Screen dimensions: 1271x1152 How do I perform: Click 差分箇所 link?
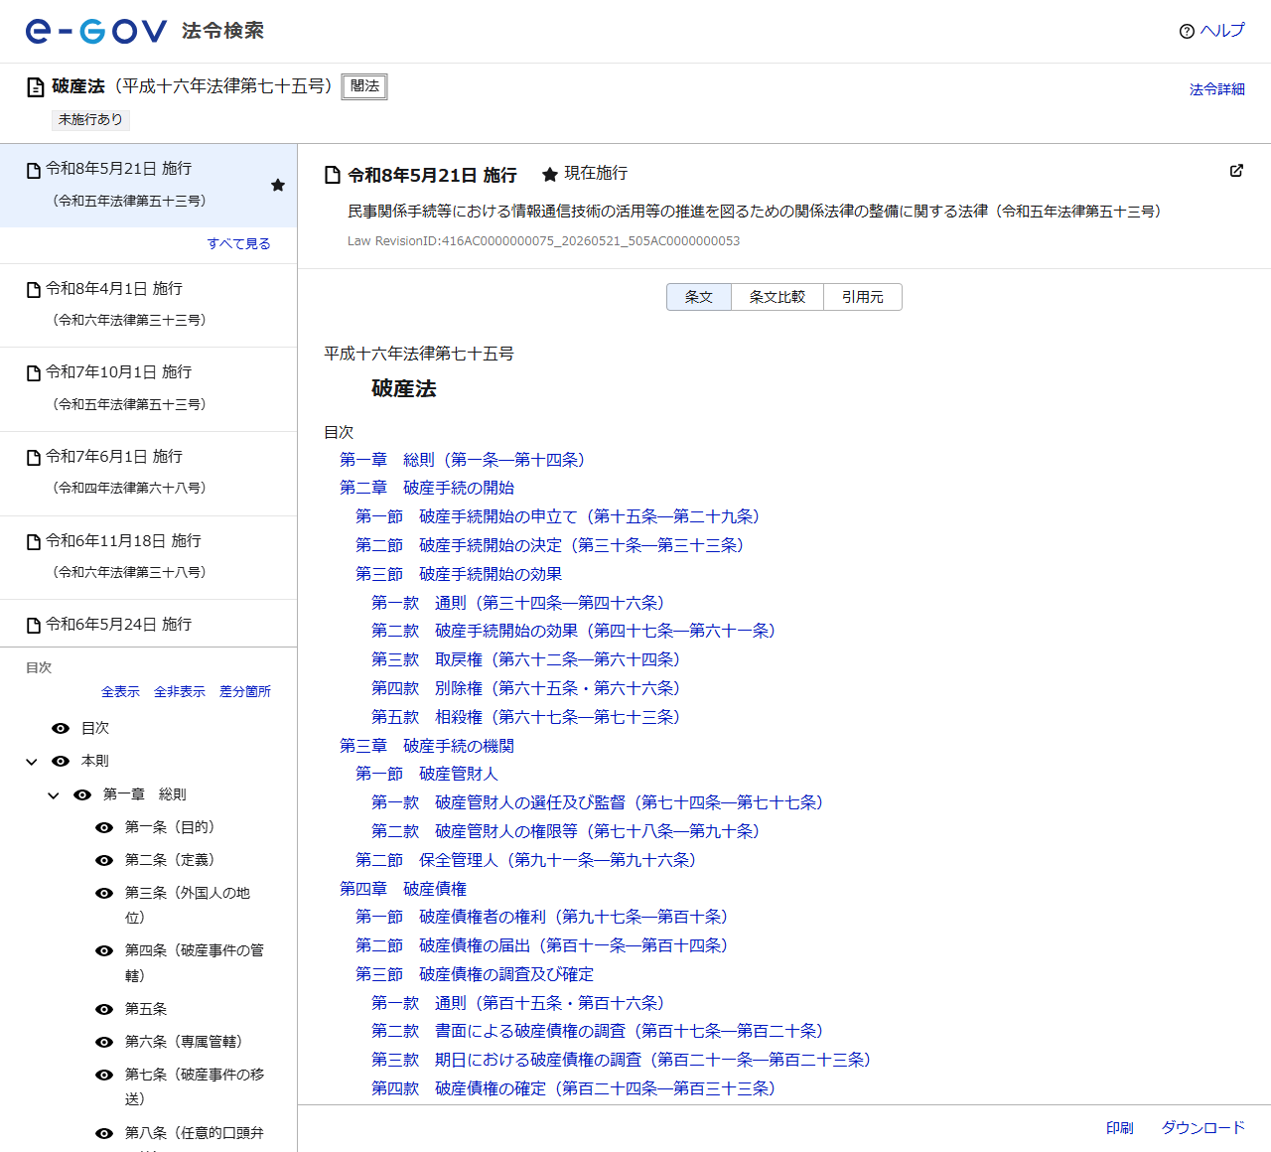tap(245, 691)
